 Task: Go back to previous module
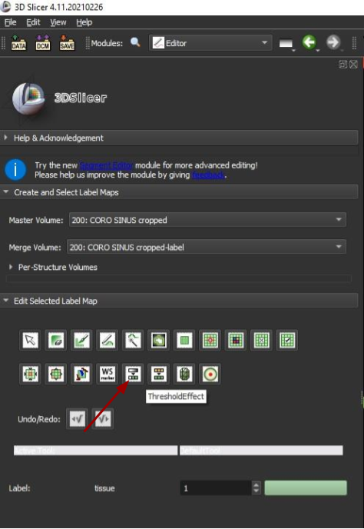pyautogui.click(x=309, y=42)
